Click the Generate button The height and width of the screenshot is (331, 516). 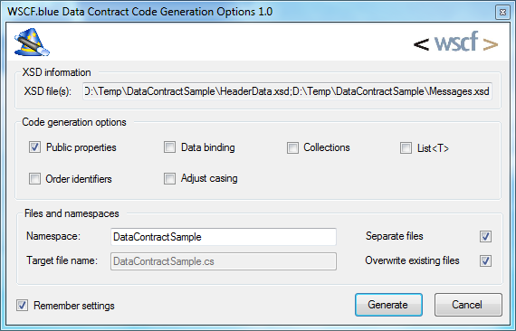pyautogui.click(x=388, y=305)
